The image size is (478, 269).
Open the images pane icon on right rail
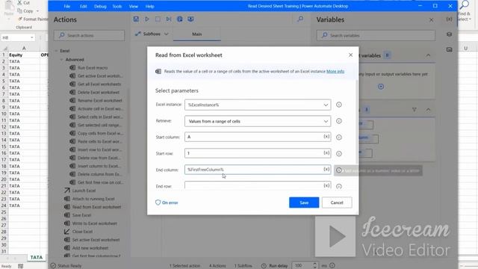(449, 49)
